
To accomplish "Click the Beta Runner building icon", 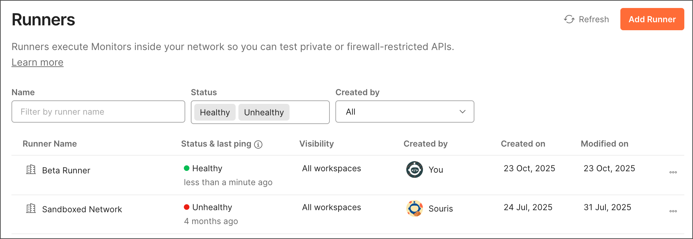I will [x=31, y=170].
